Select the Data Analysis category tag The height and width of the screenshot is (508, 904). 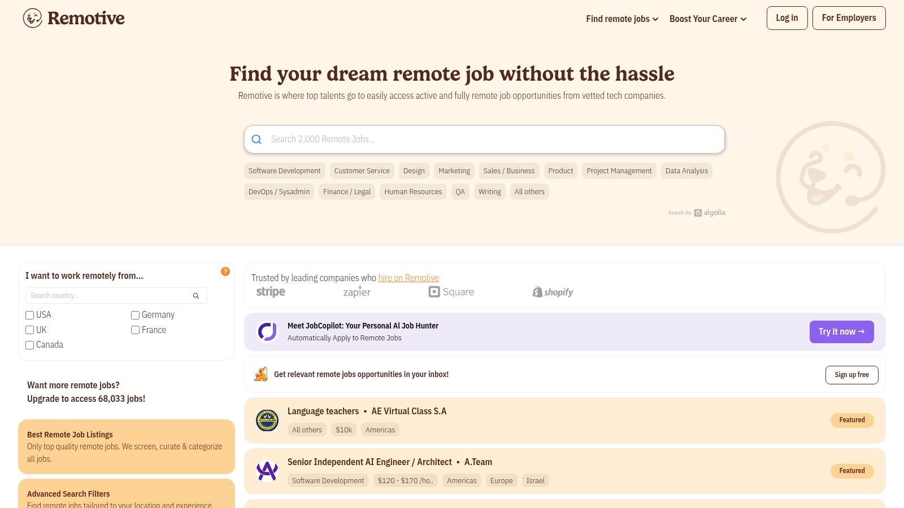click(x=686, y=170)
